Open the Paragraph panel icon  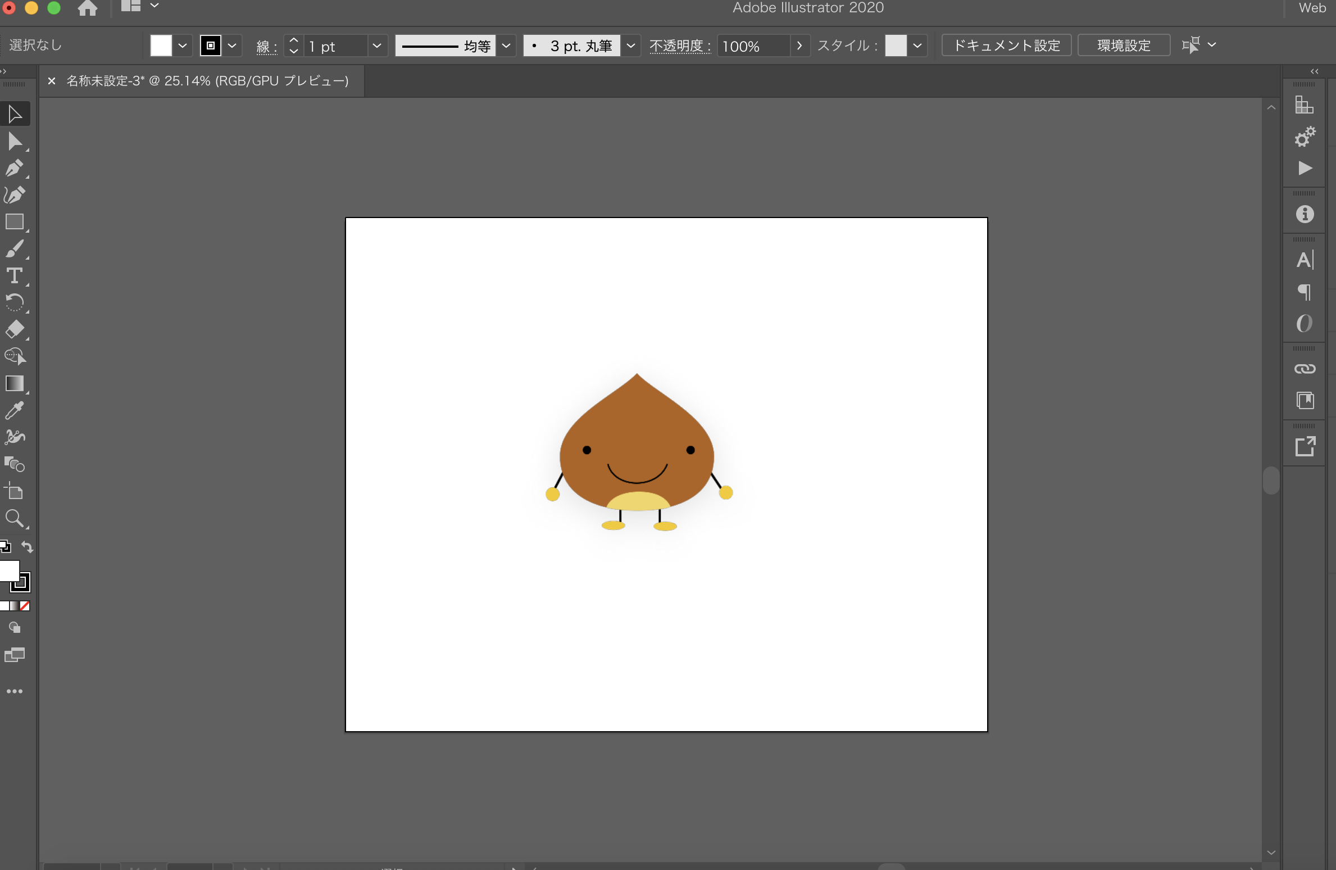point(1305,292)
